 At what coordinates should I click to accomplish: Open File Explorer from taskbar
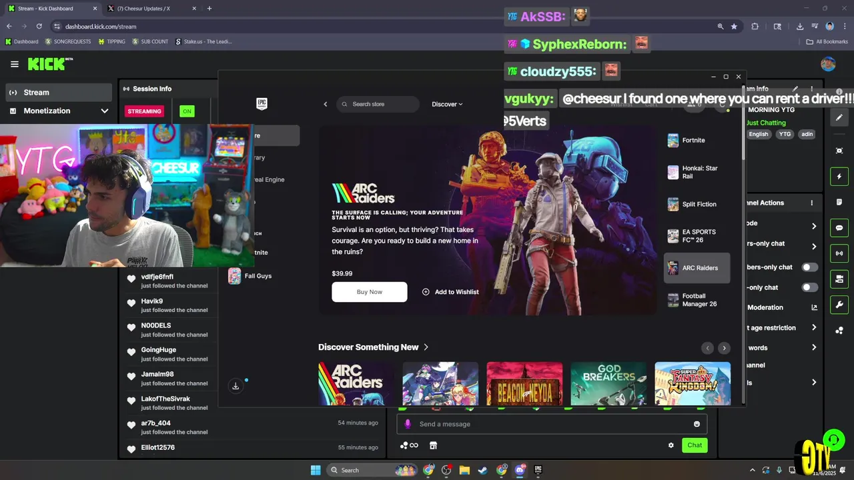tap(464, 470)
